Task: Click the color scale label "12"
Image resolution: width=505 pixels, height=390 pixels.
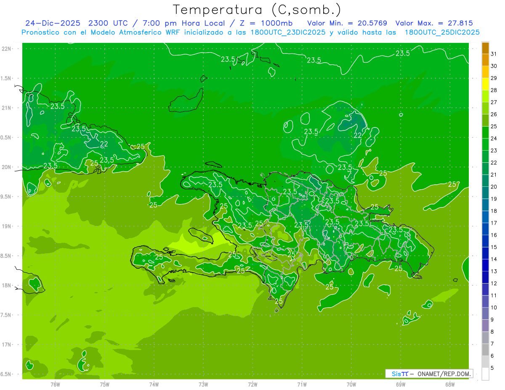Action: [x=494, y=283]
